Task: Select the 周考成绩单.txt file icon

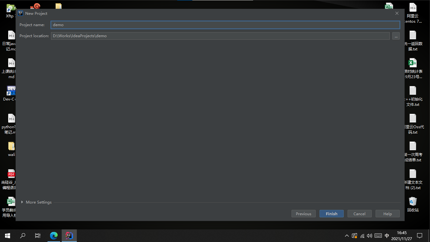Action: pos(413,152)
